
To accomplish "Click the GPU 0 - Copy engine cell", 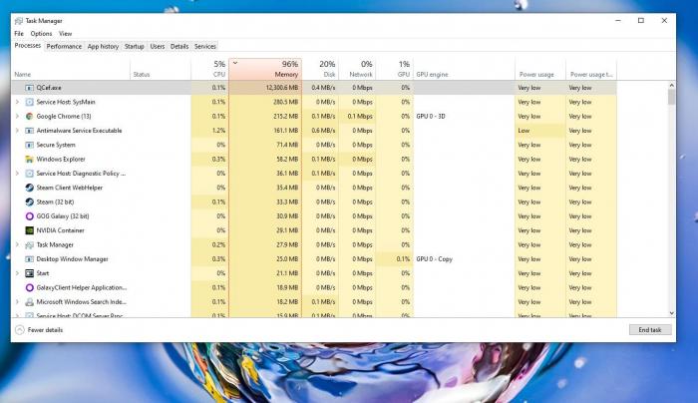I will click(464, 259).
